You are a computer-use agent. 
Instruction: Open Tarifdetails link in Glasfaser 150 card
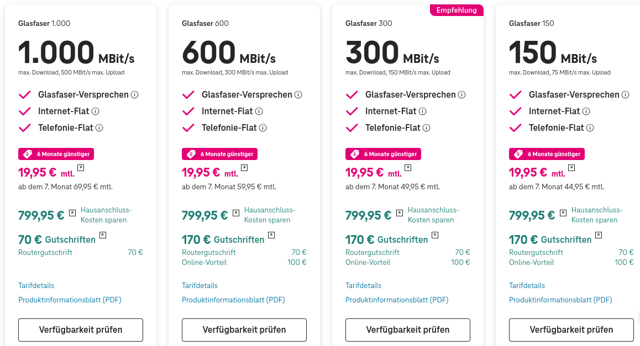point(527,285)
